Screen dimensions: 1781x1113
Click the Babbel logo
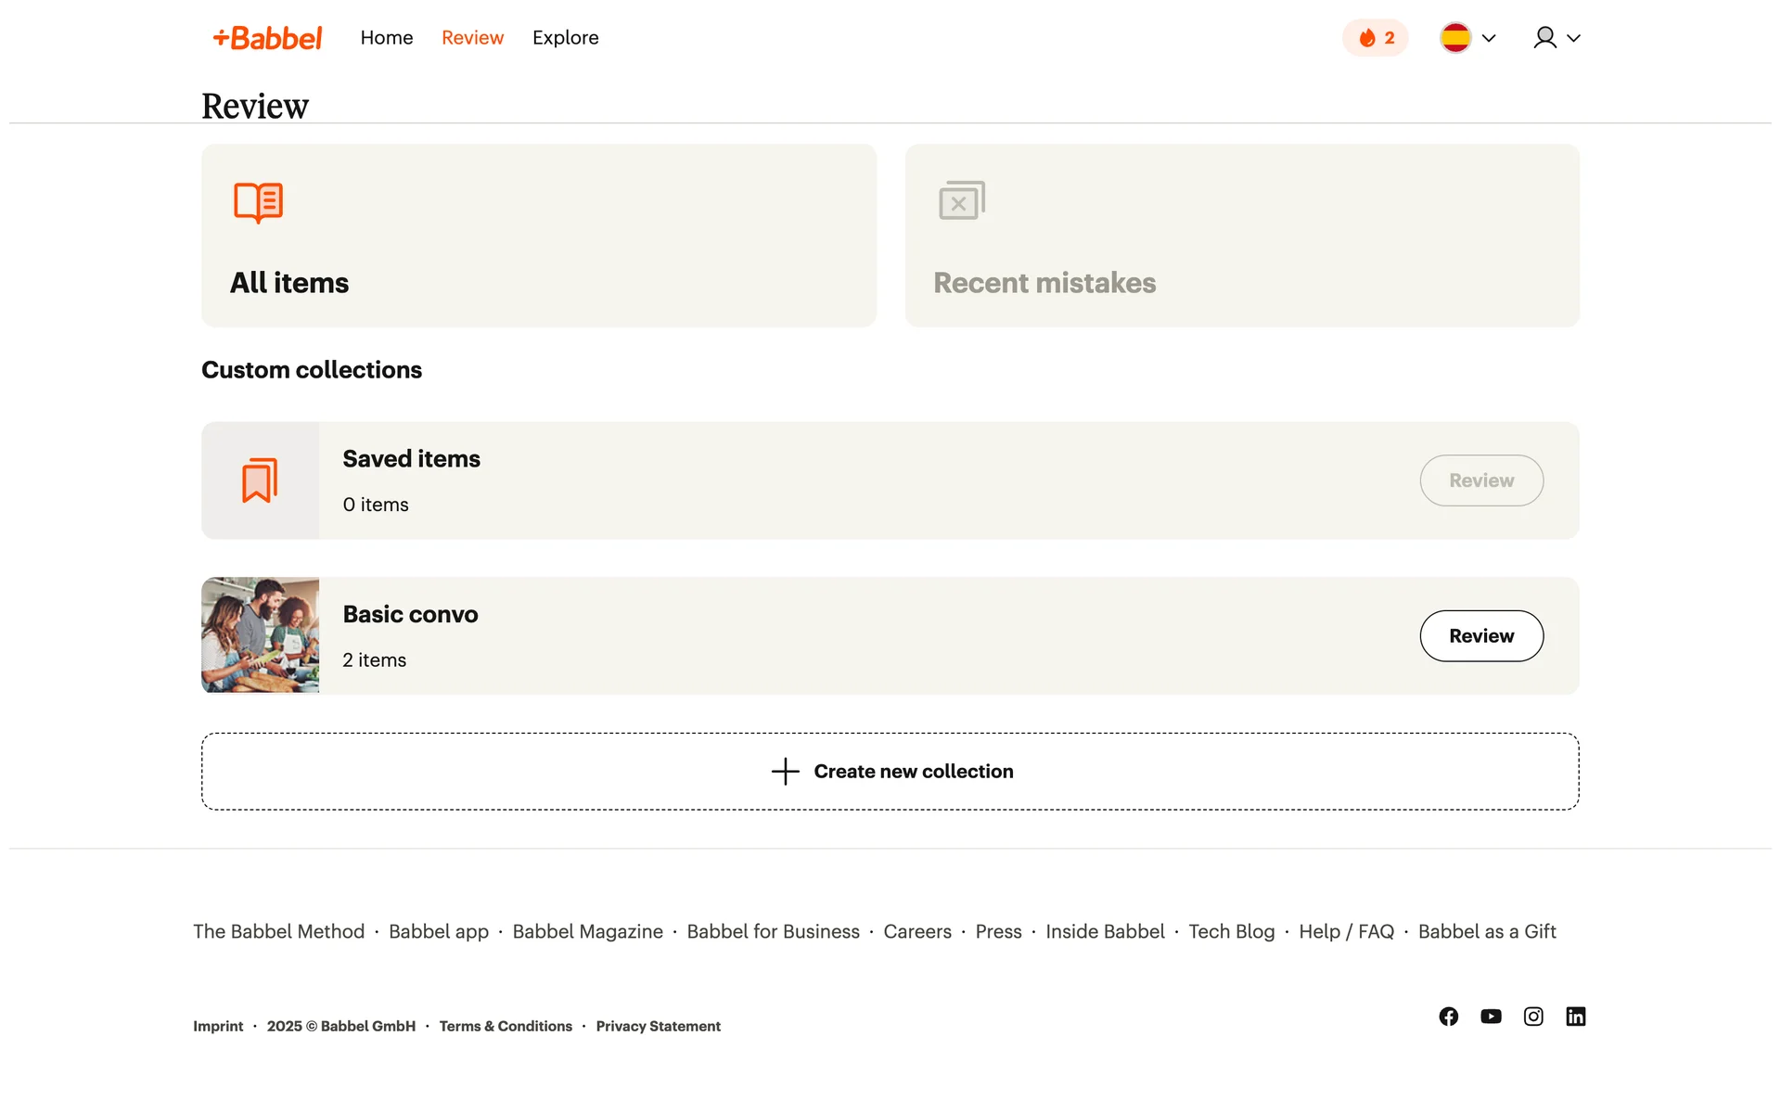267,38
